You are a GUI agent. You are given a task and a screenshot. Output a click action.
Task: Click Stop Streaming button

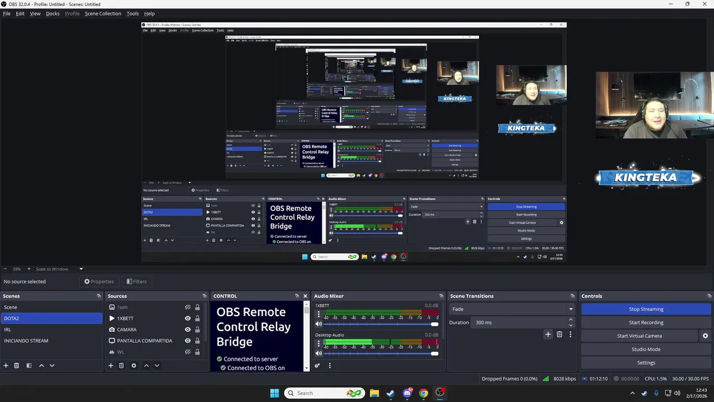coord(646,309)
